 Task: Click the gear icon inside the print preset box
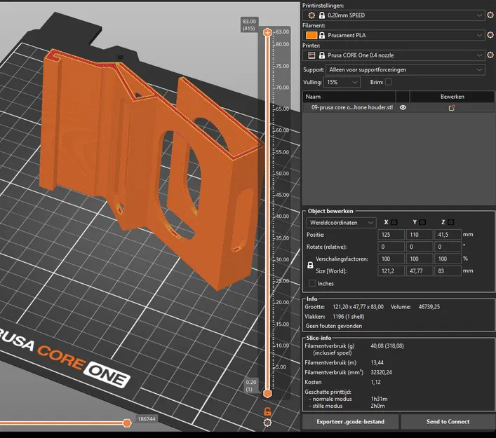click(311, 15)
